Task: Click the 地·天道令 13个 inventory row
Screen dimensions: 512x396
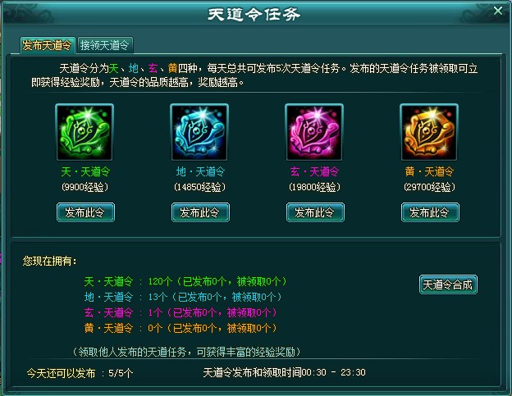Action: [183, 297]
